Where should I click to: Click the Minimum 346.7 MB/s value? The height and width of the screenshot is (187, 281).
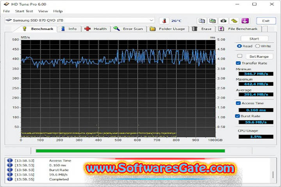coord(256,74)
